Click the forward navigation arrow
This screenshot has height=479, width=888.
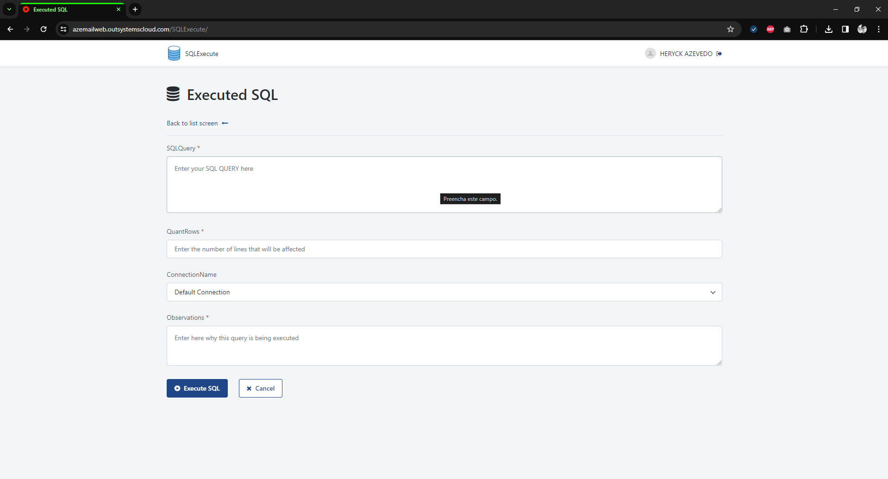tap(27, 29)
